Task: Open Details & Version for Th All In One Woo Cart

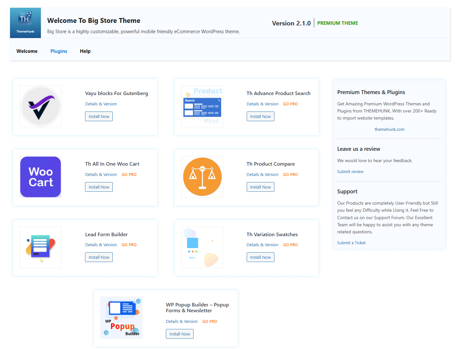Action: click(101, 175)
